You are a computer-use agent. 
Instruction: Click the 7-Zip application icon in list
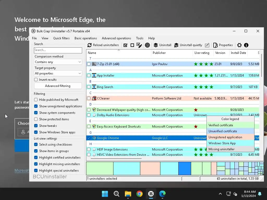(x=94, y=64)
